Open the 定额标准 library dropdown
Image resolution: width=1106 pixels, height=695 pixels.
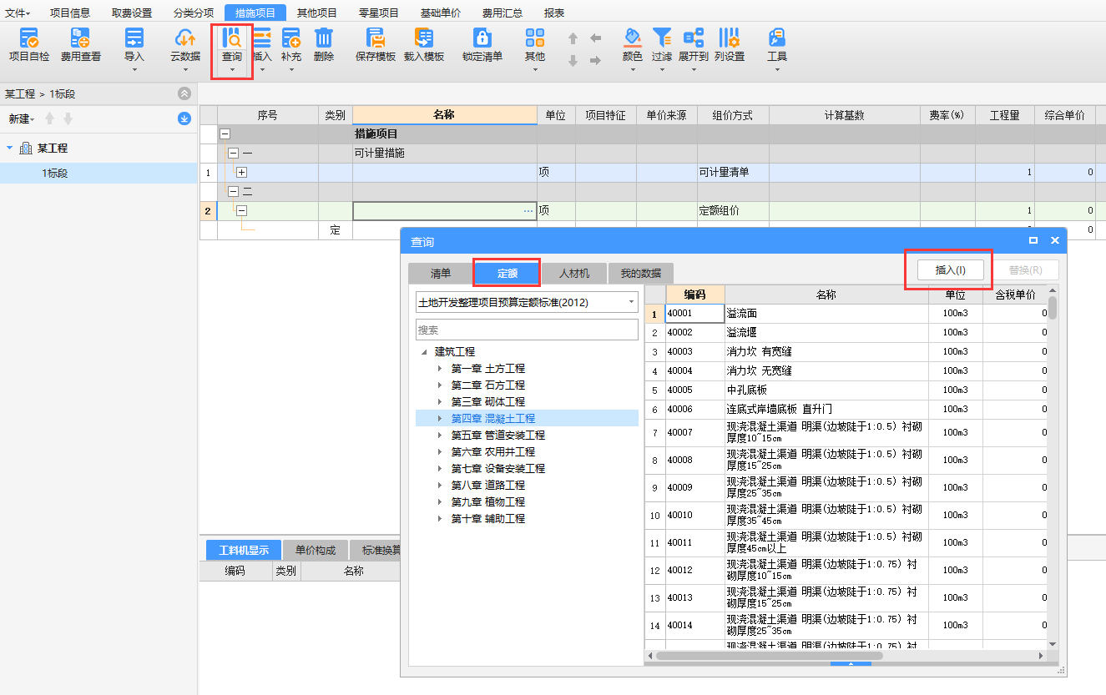coord(527,302)
